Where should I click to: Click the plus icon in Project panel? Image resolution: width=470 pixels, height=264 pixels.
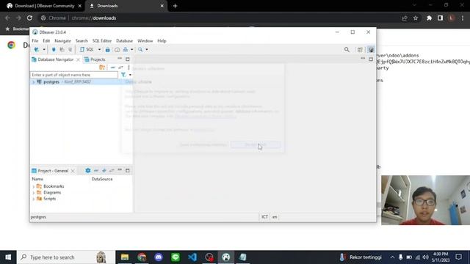pos(104,171)
